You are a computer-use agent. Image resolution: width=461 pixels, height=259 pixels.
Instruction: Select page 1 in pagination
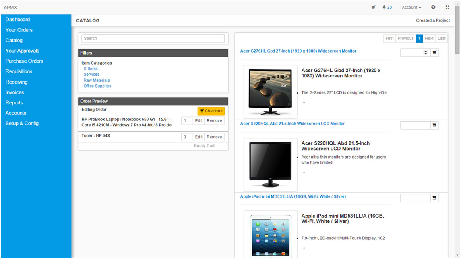[x=419, y=39]
